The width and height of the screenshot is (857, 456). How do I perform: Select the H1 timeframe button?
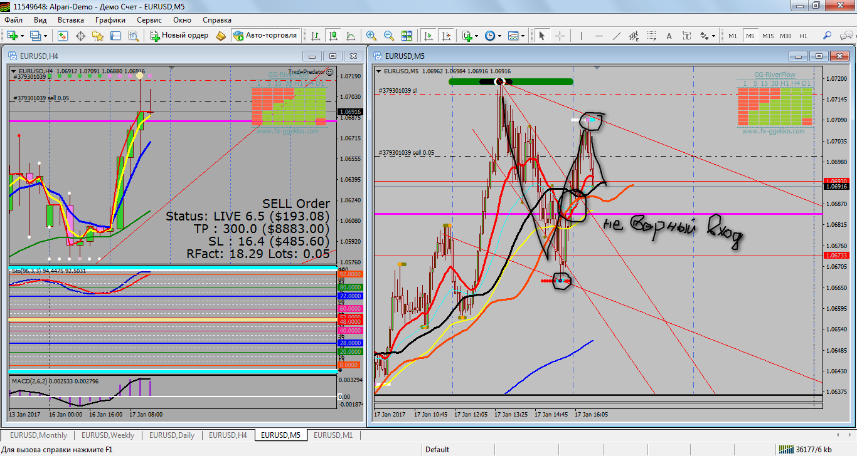click(803, 36)
